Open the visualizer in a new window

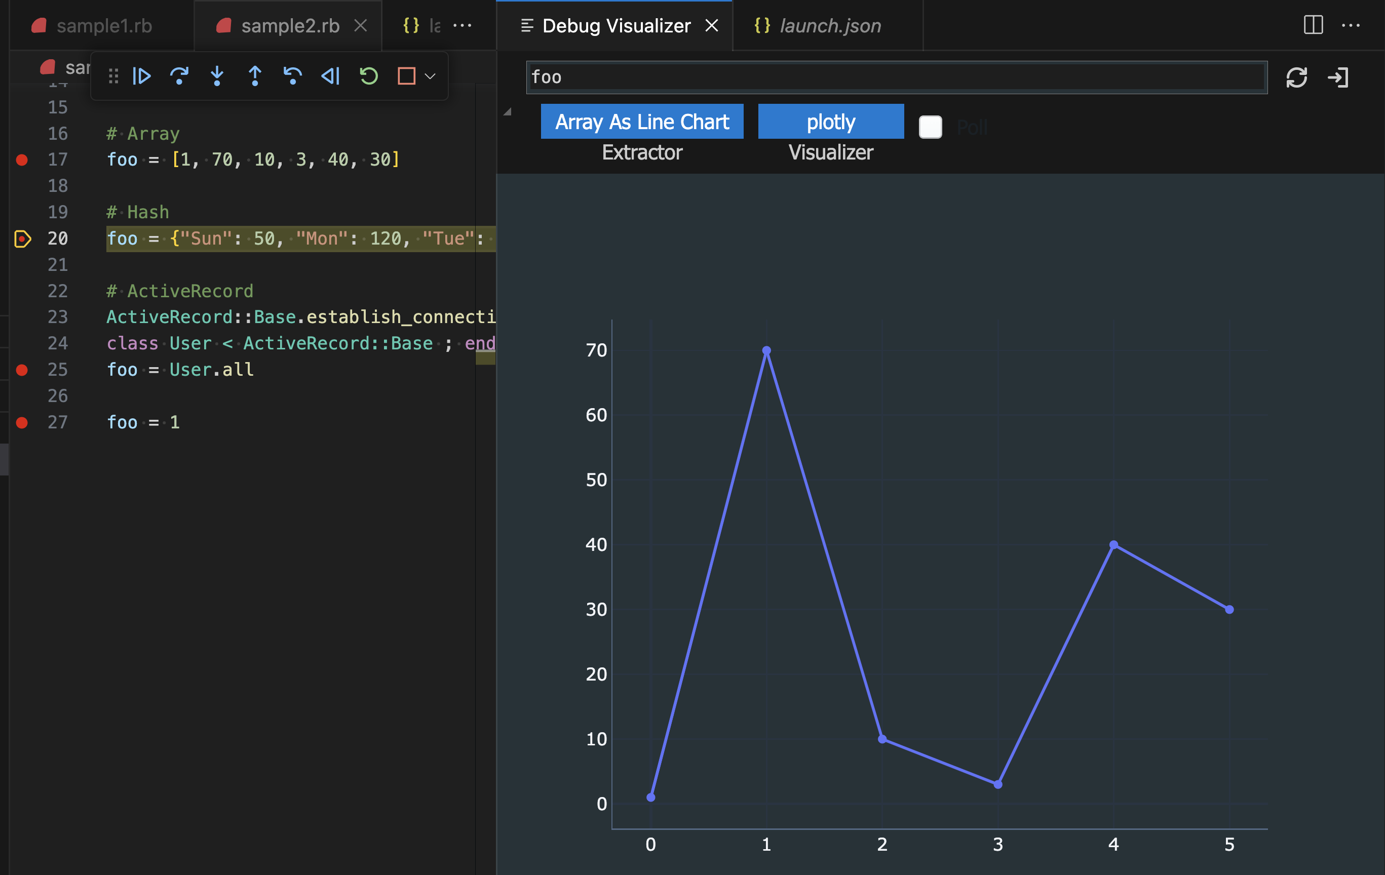click(x=1339, y=76)
